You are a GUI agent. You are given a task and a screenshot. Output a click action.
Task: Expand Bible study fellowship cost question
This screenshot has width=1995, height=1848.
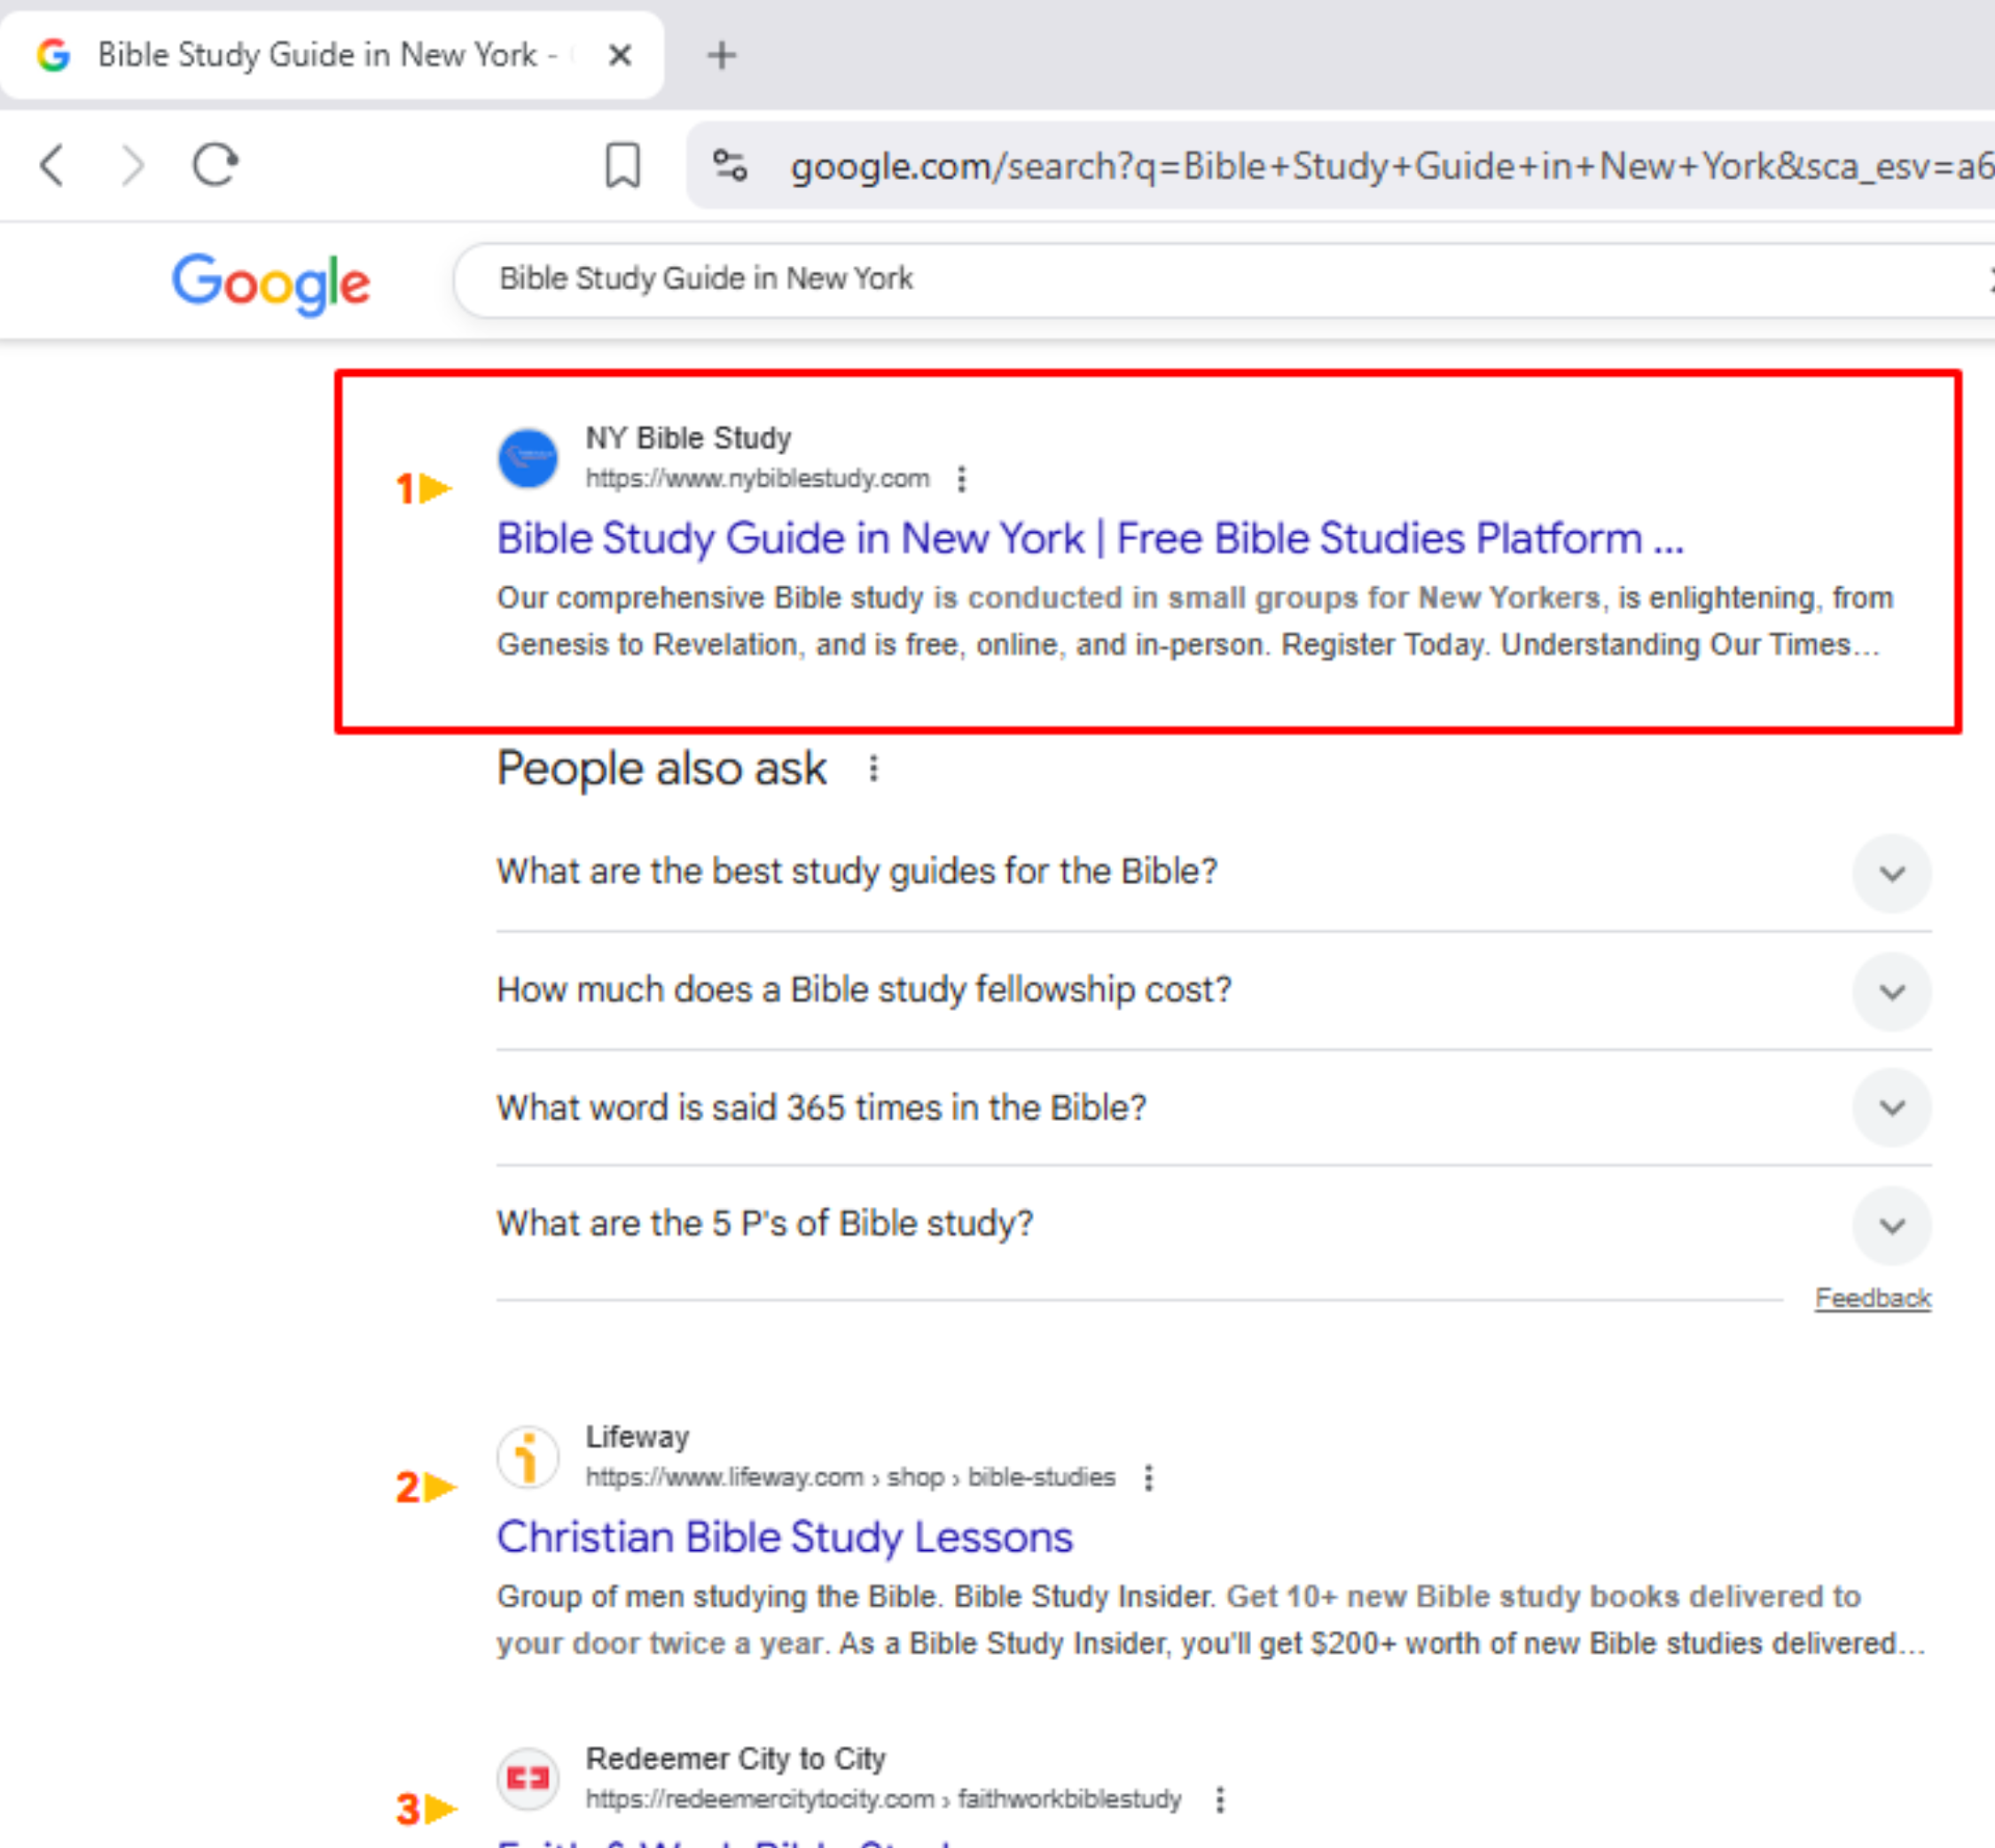click(1890, 991)
